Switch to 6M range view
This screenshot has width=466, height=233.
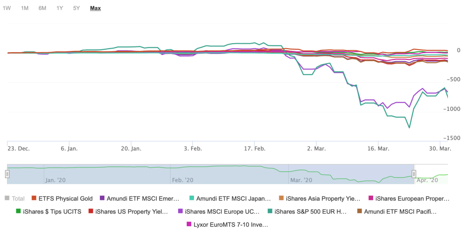tap(42, 8)
